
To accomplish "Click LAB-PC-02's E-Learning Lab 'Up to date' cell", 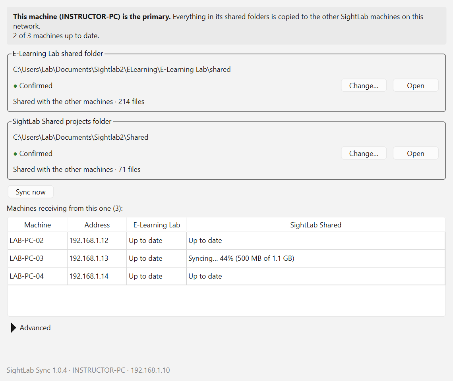I will pyautogui.click(x=157, y=241).
